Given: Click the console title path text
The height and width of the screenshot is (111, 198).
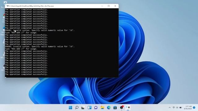Looking at the screenshot, I should tap(32, 6).
